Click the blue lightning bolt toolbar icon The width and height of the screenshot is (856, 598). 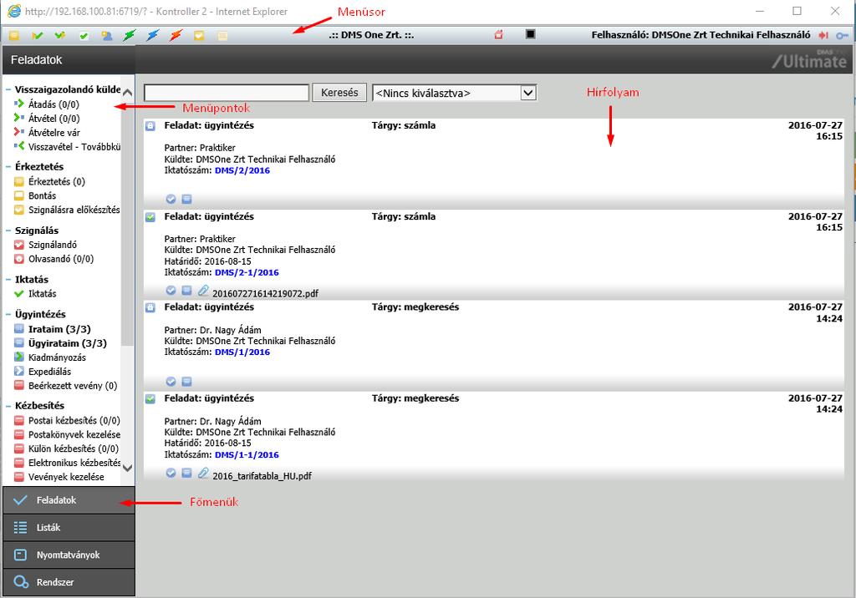(153, 35)
